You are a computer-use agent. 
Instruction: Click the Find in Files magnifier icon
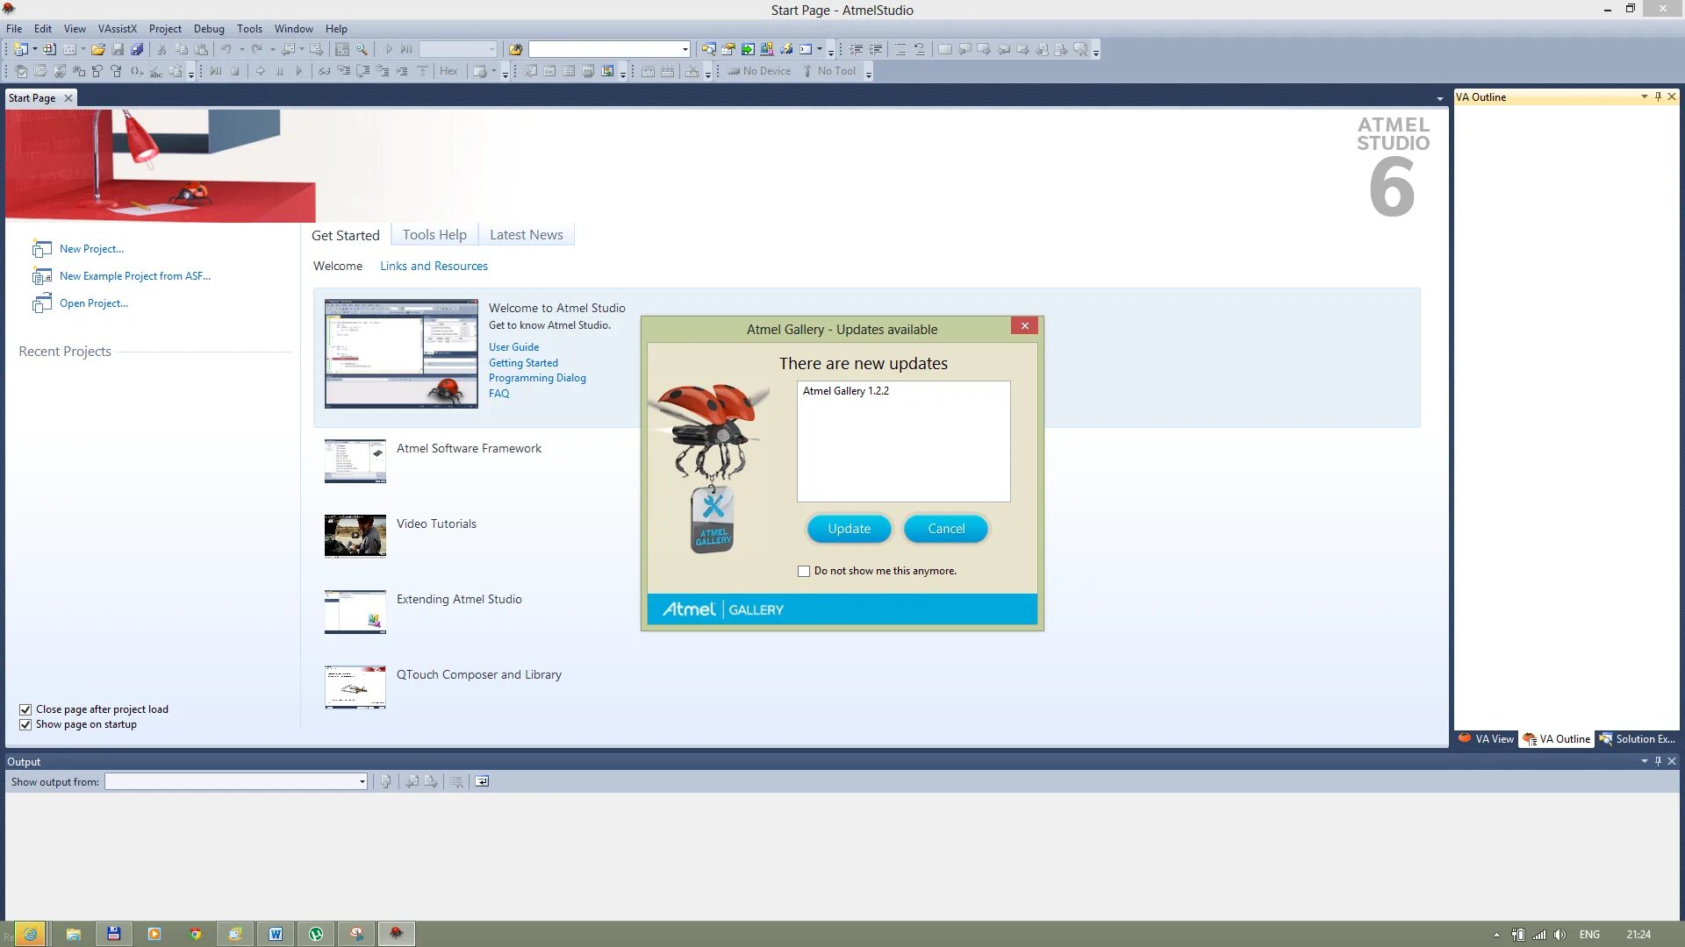(x=362, y=50)
